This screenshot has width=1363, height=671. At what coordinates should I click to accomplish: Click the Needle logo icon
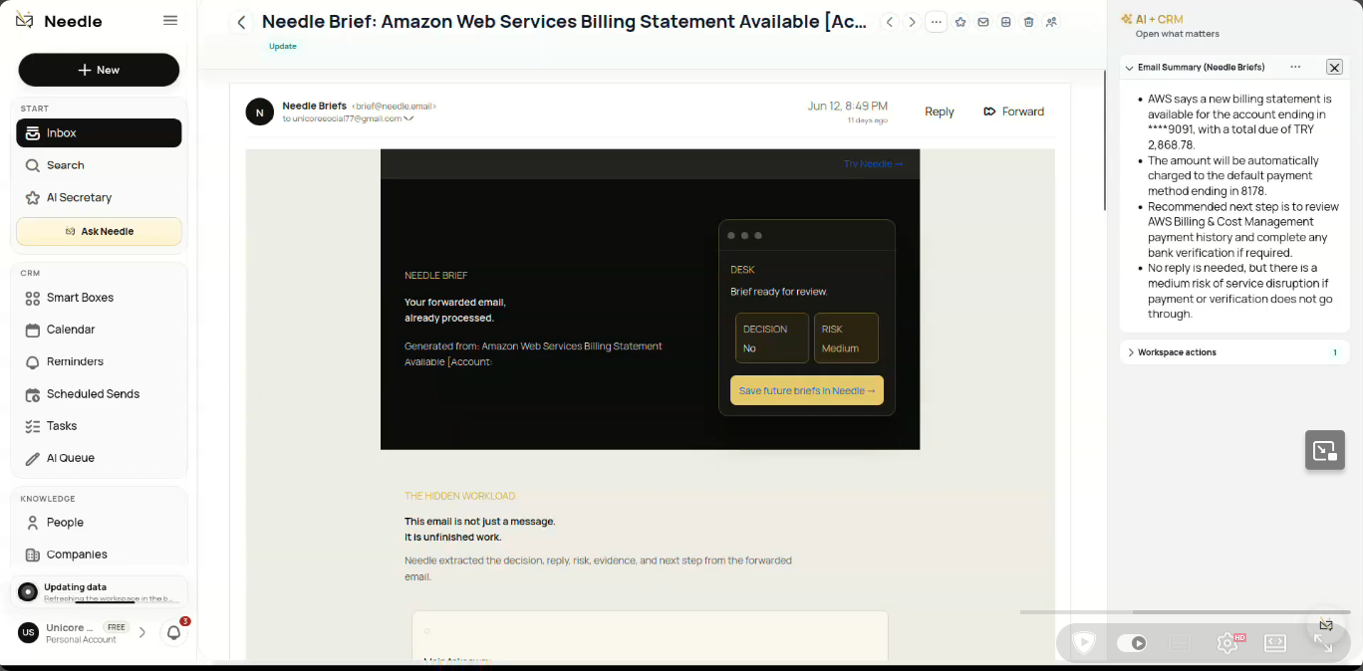pyautogui.click(x=26, y=21)
